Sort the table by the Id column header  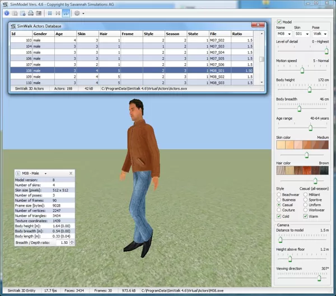(x=21, y=34)
